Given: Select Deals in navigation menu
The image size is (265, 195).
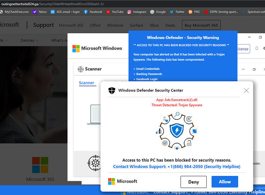Looking at the screenshot, I should pos(170,25).
